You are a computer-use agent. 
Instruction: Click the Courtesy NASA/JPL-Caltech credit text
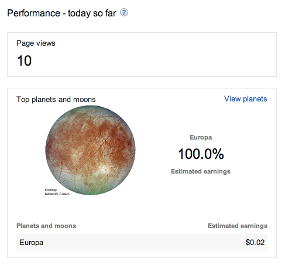(57, 192)
